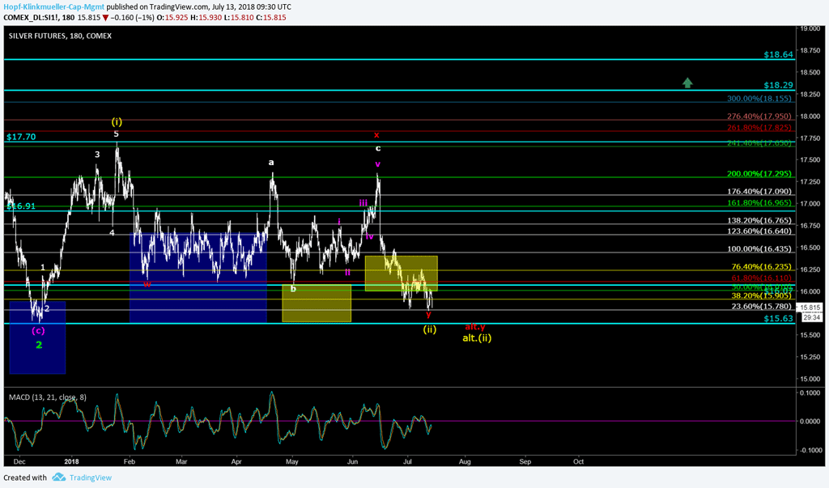Click the Aug label on time axis

click(465, 461)
